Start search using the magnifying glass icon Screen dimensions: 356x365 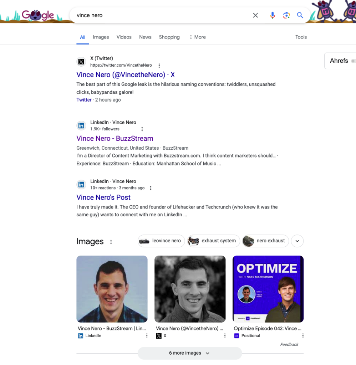pyautogui.click(x=300, y=15)
